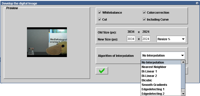The width and height of the screenshot is (200, 96).
Task: Click the interpolation list scrollbar thumb
Action: click(183, 76)
